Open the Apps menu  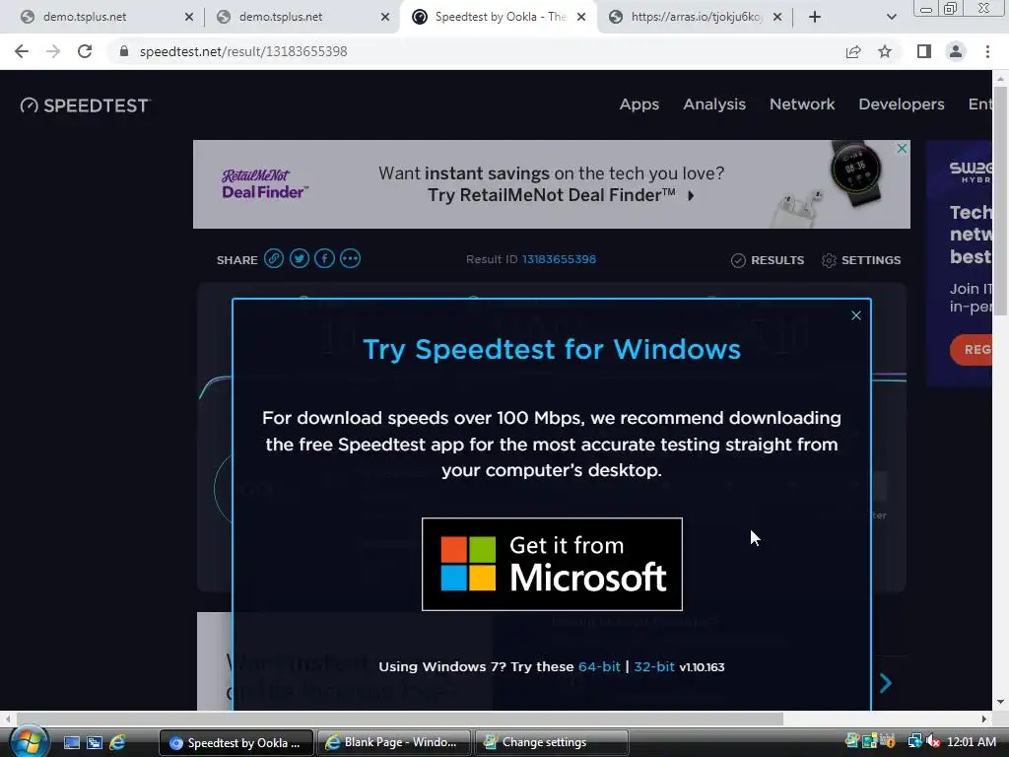pos(639,104)
